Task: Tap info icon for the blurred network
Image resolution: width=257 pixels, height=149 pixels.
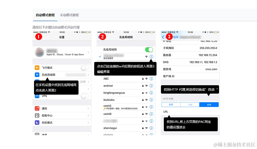Action: (x=151, y=121)
